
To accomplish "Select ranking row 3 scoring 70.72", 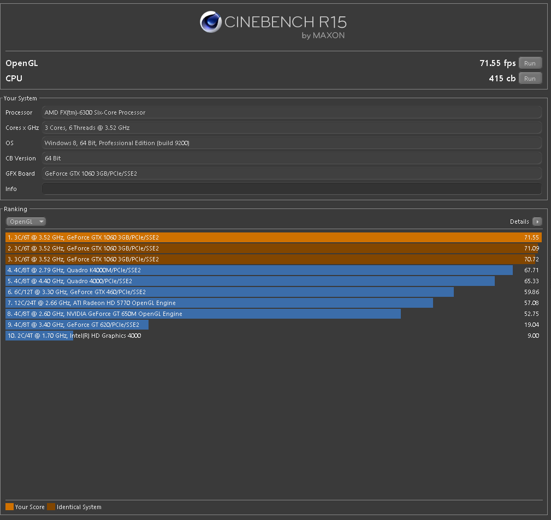I will click(x=274, y=259).
